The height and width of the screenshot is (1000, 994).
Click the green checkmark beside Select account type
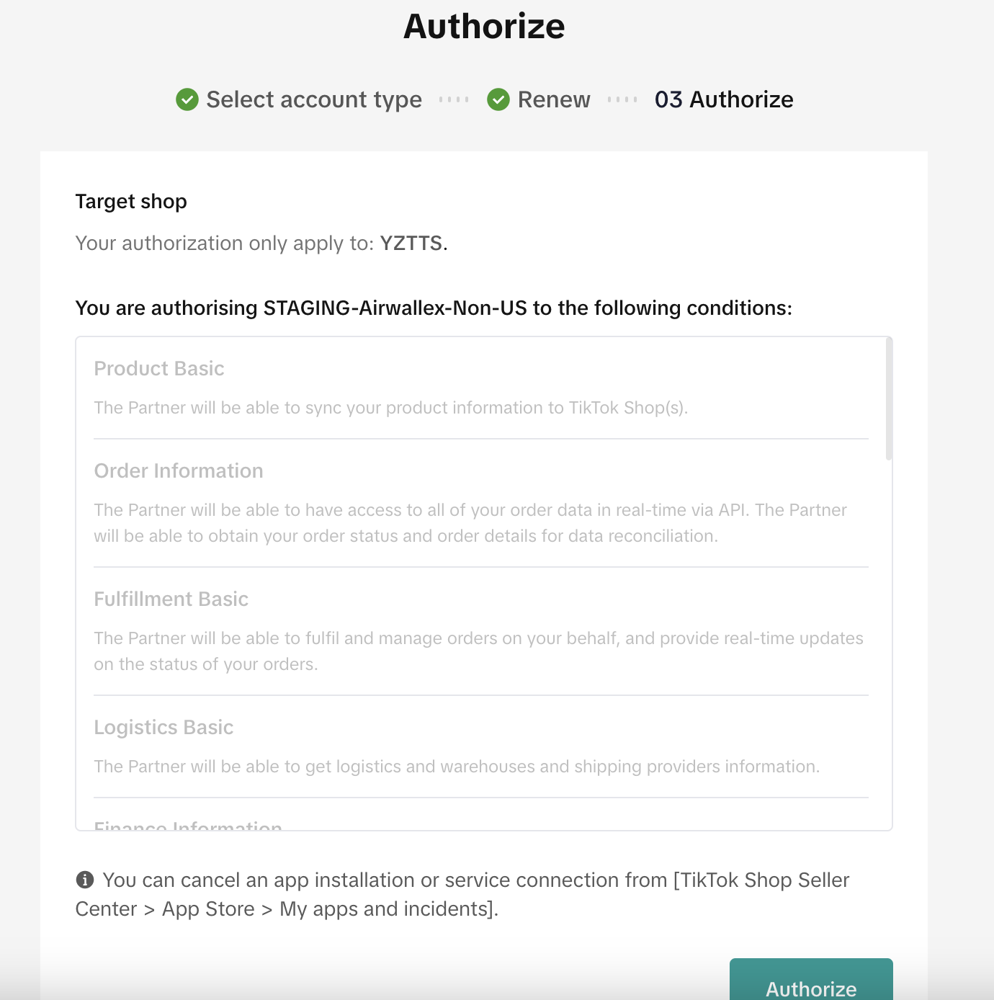click(187, 99)
